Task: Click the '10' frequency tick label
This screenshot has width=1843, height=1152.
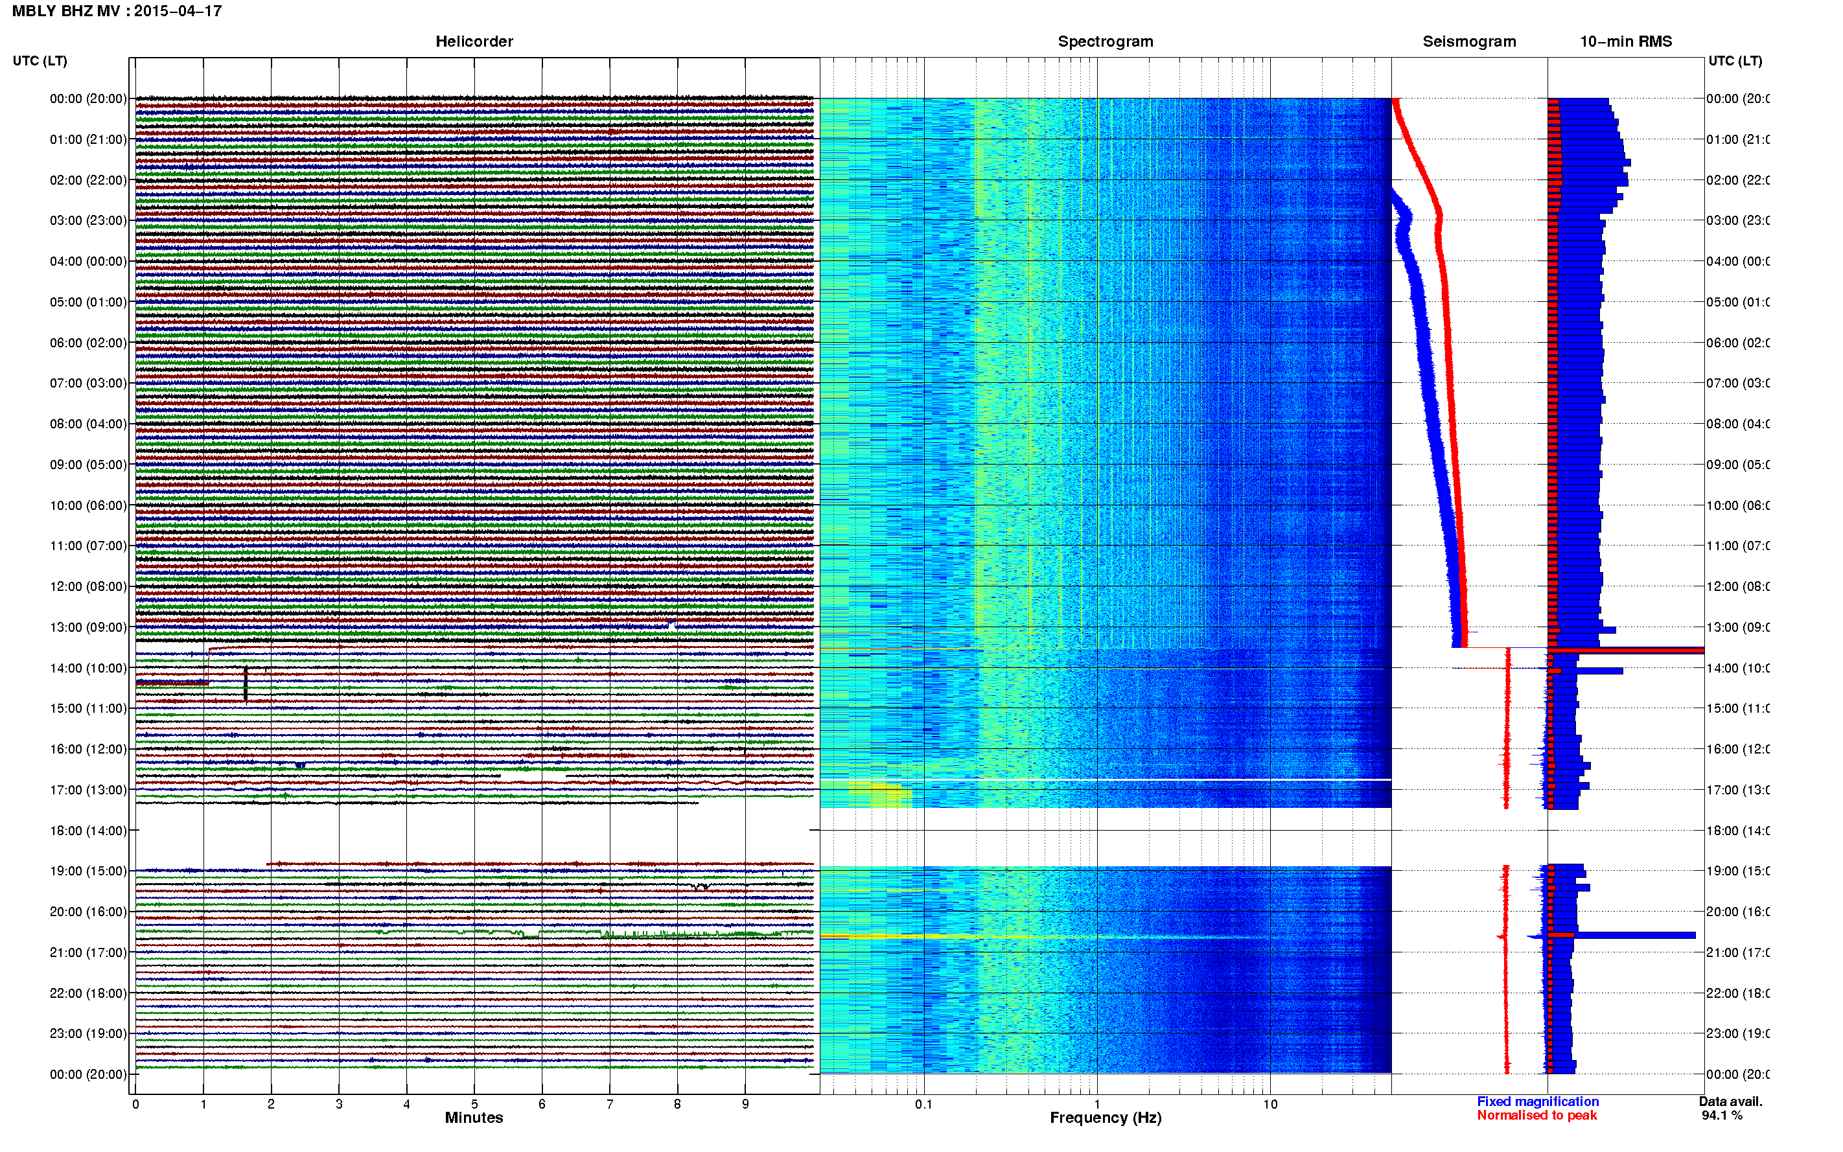Action: point(1270,1104)
